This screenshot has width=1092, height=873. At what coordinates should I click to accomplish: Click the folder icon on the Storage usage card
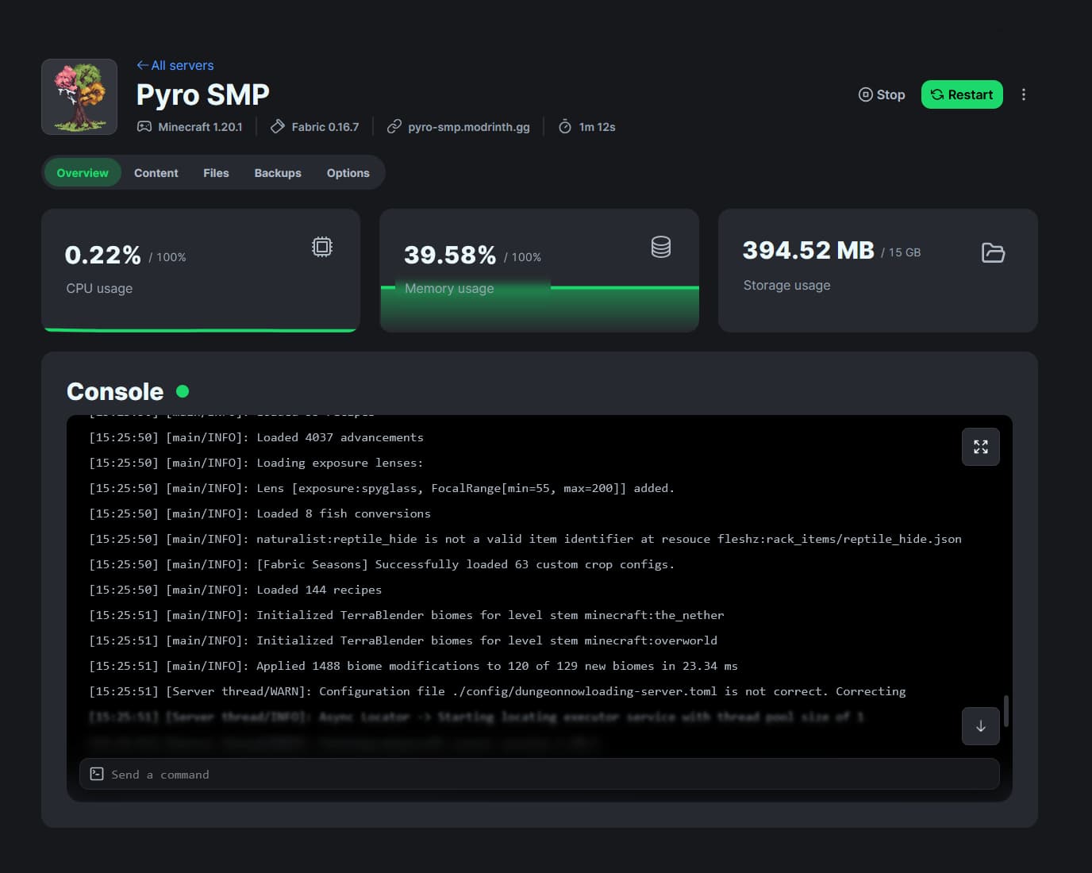[x=993, y=252]
